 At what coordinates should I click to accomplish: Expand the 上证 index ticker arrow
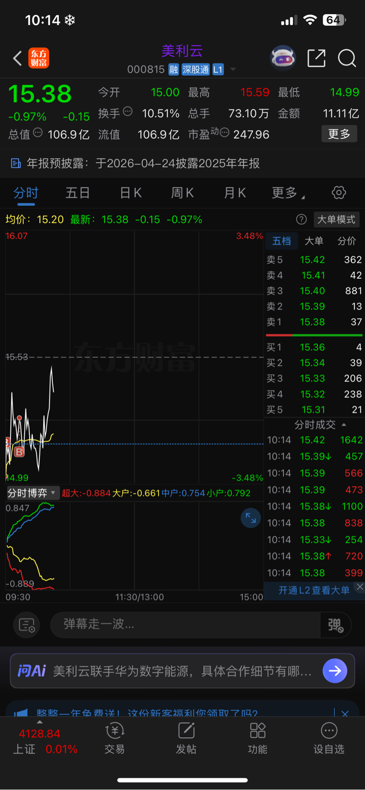[x=39, y=722]
